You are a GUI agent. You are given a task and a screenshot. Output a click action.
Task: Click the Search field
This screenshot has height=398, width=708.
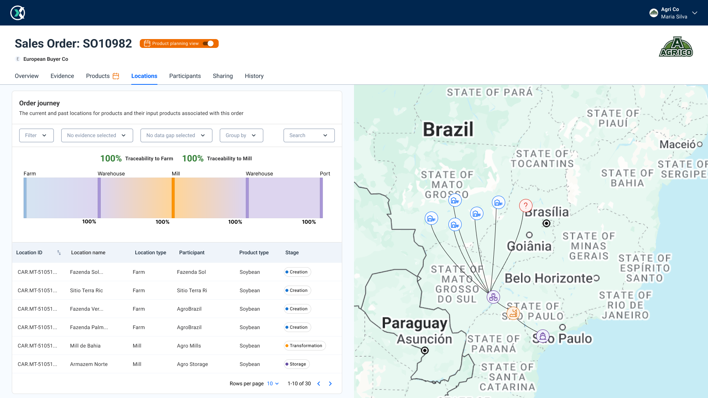point(309,135)
